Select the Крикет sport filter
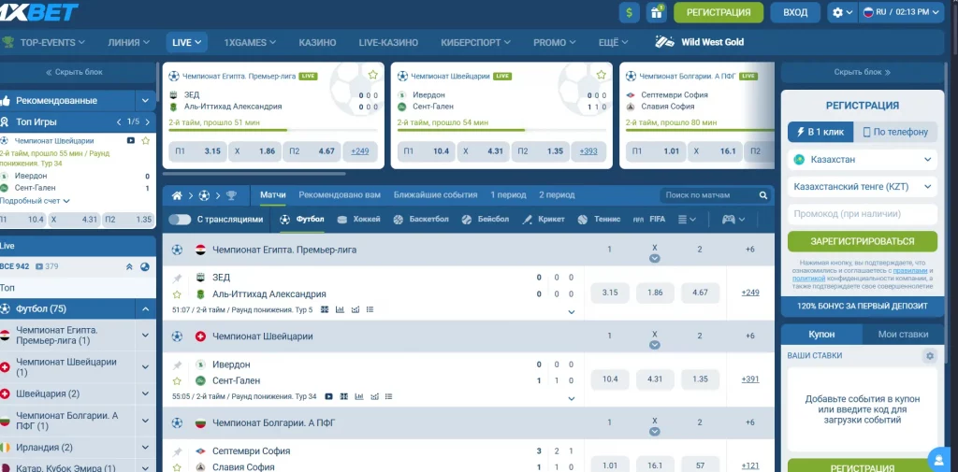The height and width of the screenshot is (472, 958). tap(544, 220)
